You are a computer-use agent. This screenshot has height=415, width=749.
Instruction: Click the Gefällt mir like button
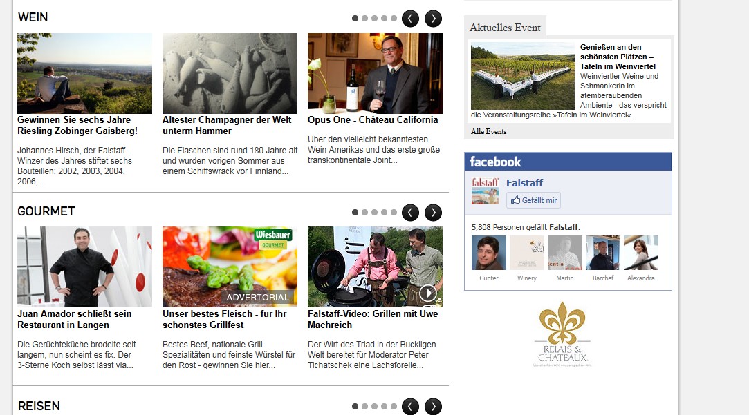tap(533, 200)
